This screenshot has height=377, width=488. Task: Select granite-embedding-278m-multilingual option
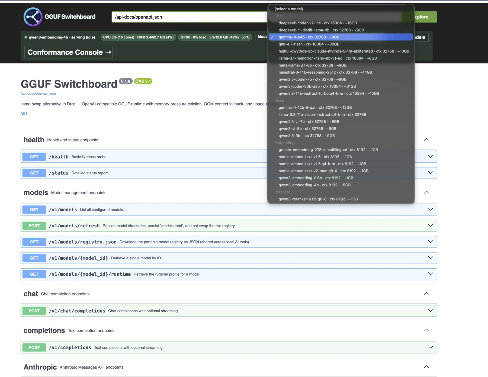341,150
